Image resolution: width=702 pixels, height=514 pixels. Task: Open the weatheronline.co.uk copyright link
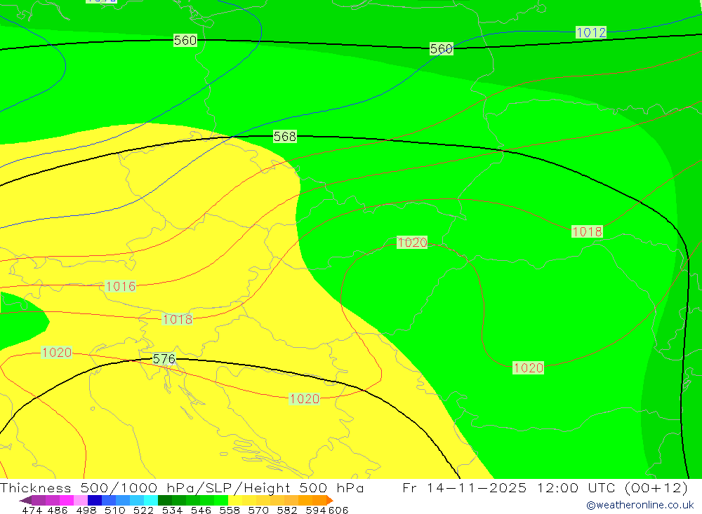pos(640,505)
